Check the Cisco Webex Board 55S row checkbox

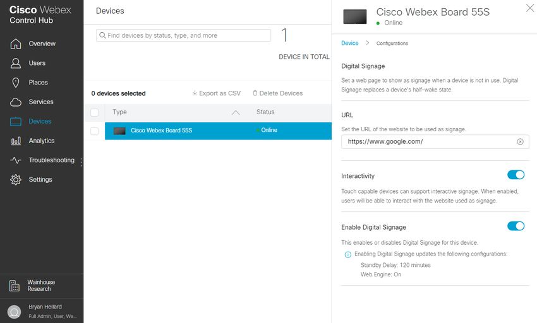click(95, 131)
